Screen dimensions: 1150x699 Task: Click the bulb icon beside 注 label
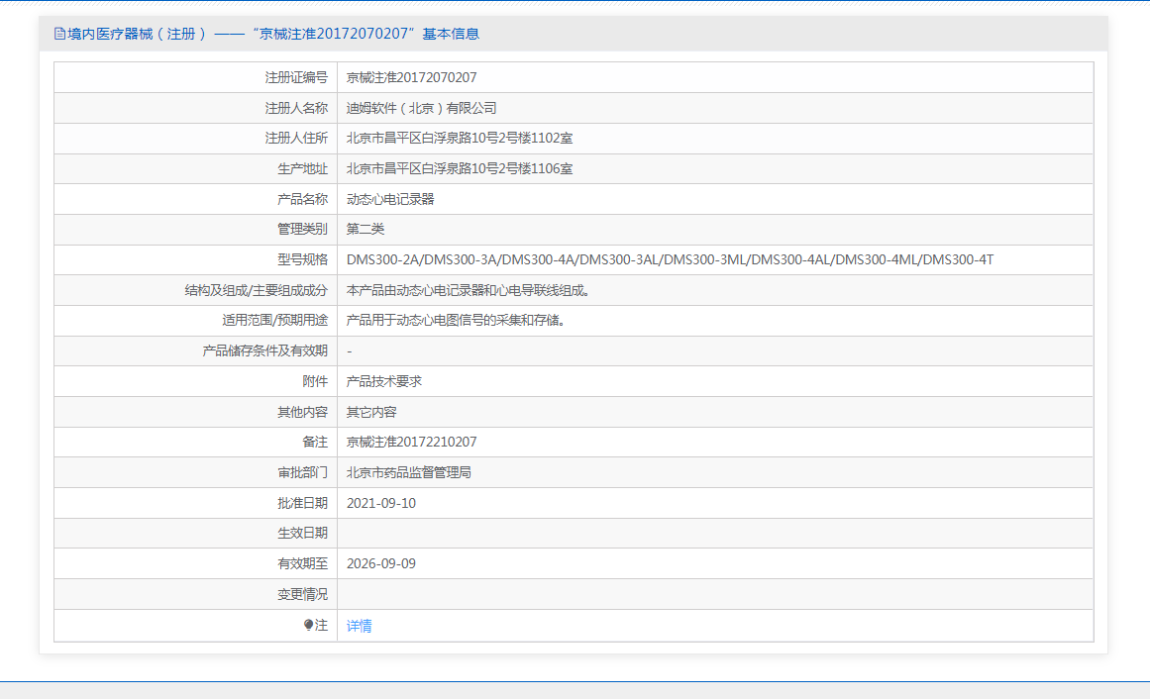click(308, 625)
